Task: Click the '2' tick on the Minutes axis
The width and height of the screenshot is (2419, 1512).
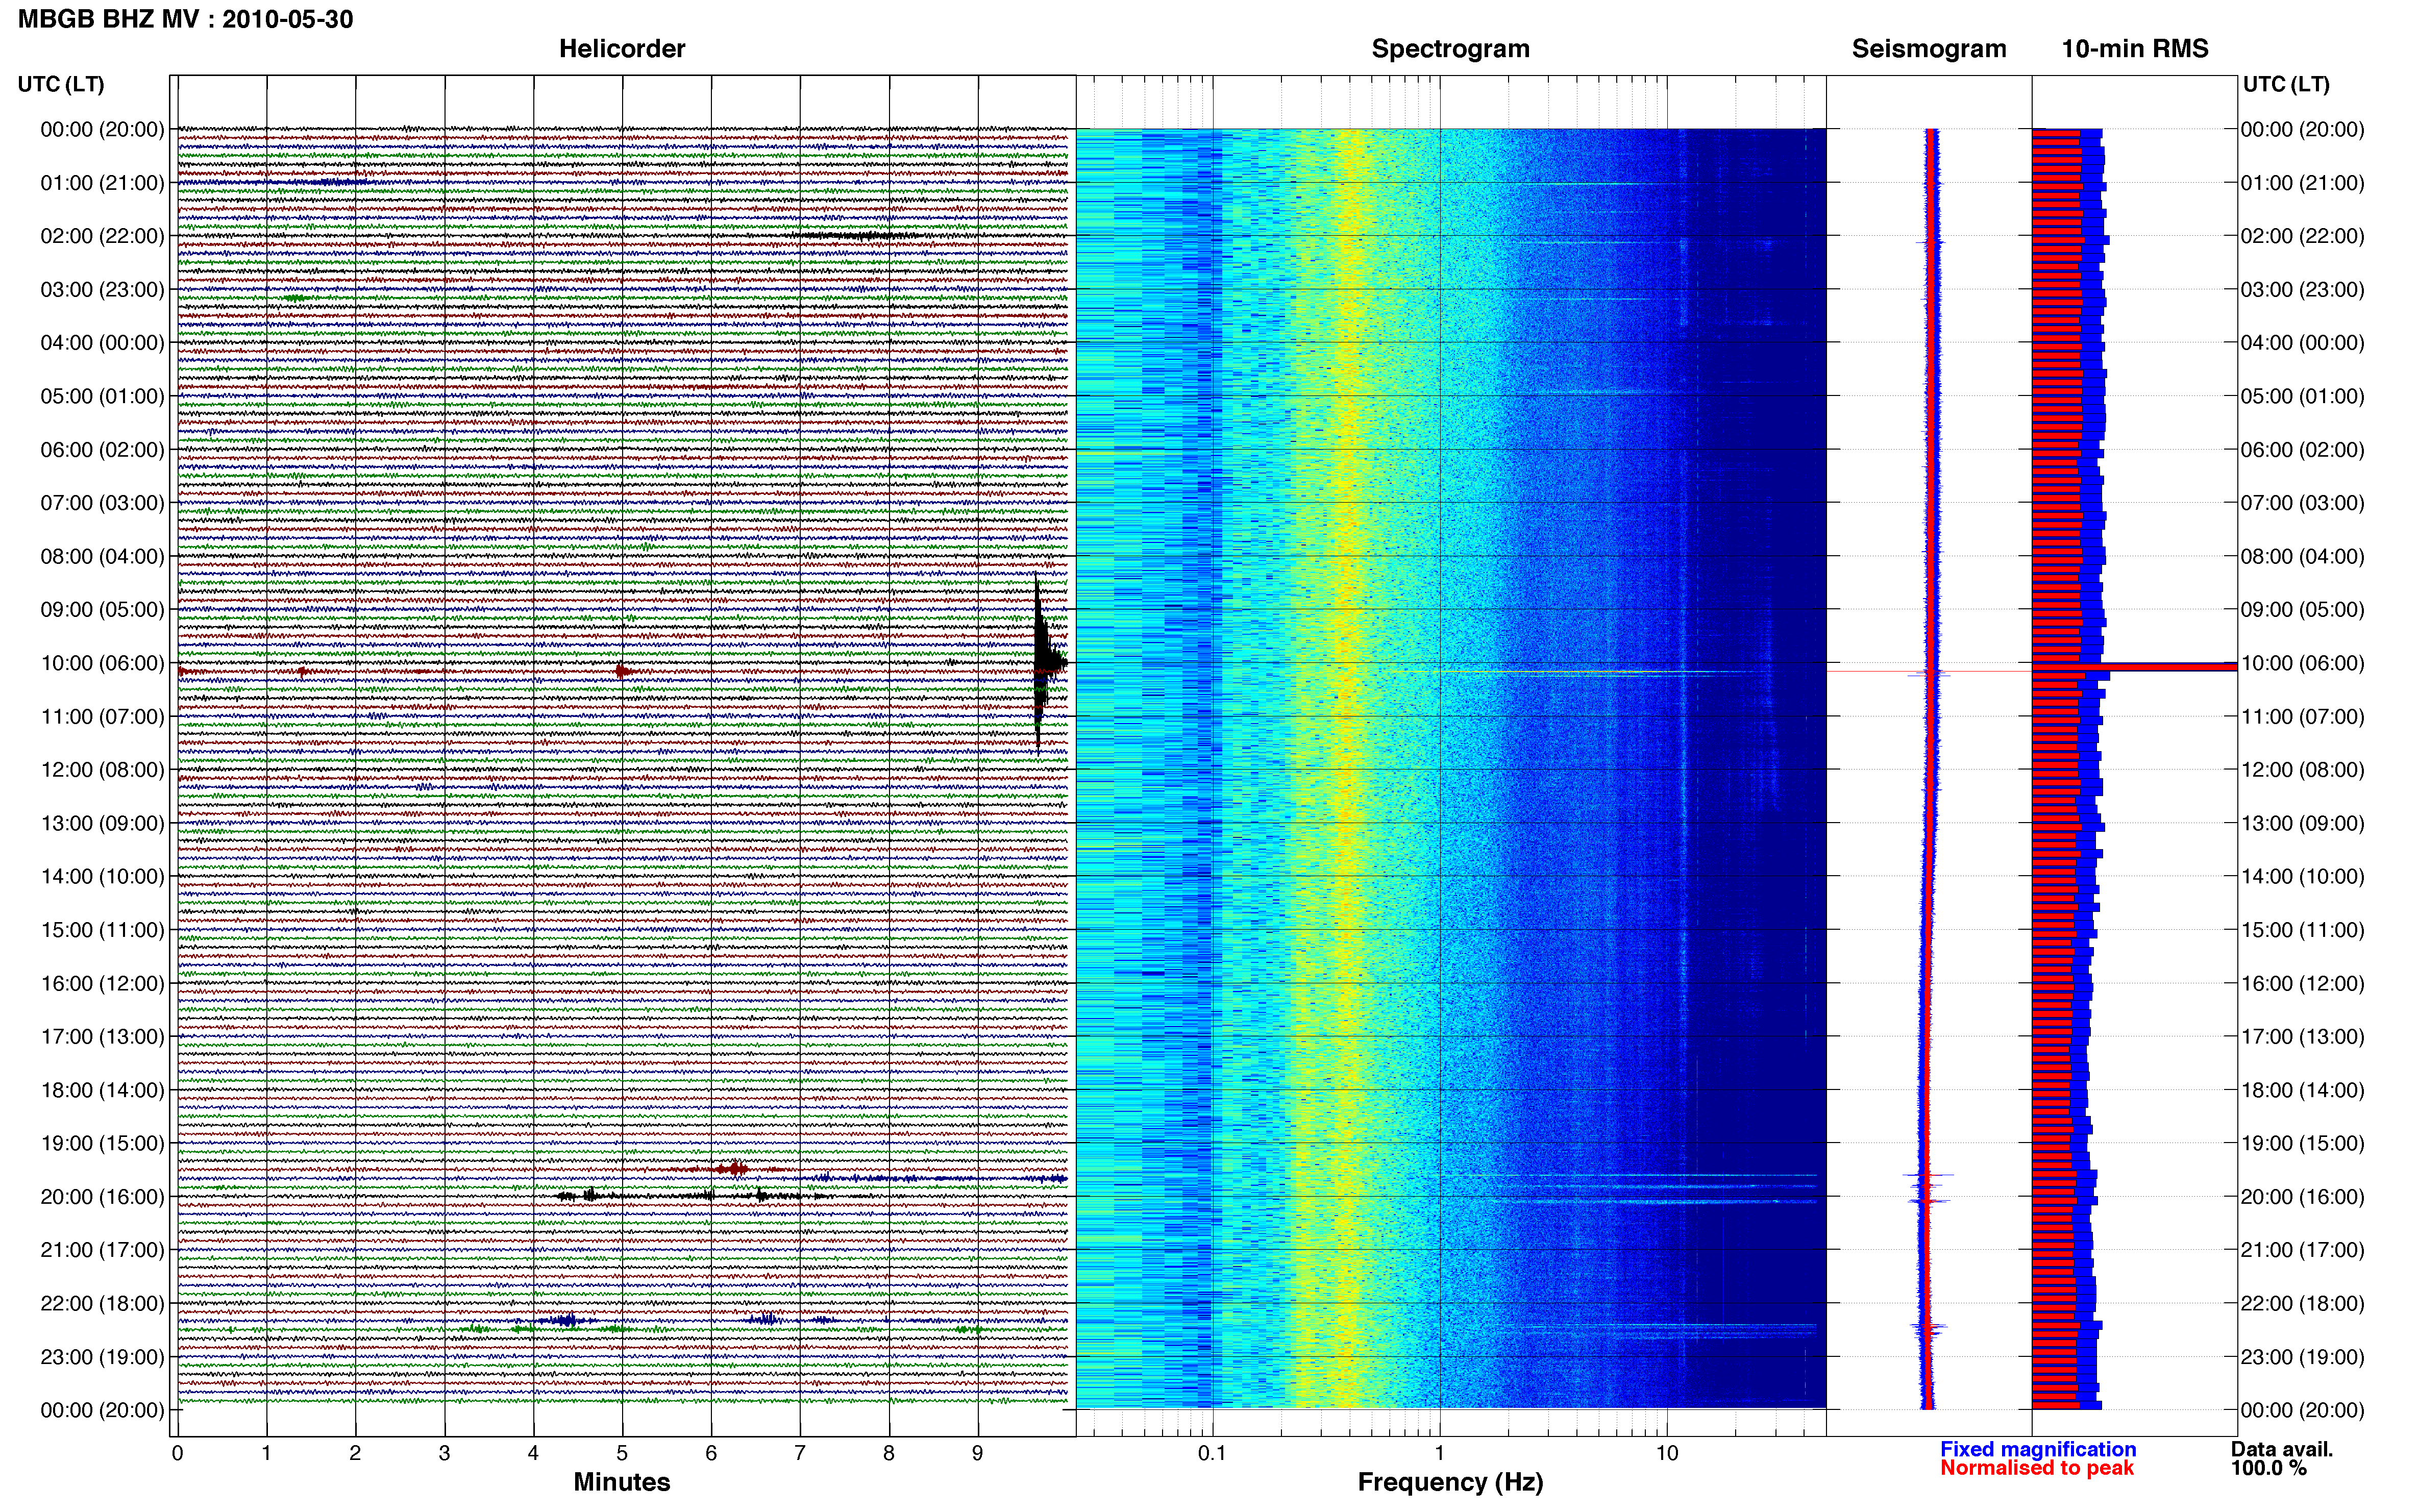Action: coord(355,1453)
